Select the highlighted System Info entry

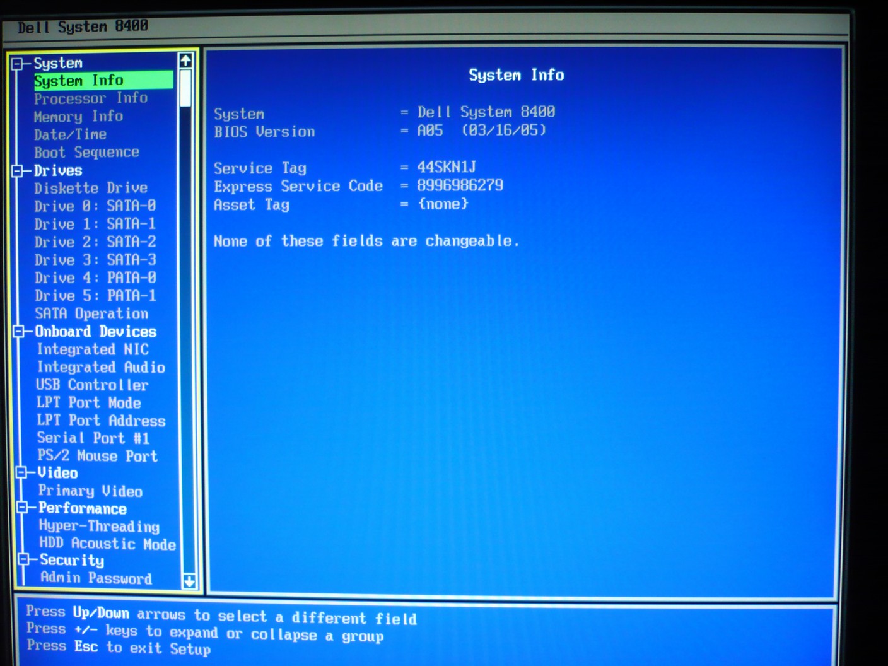[79, 81]
